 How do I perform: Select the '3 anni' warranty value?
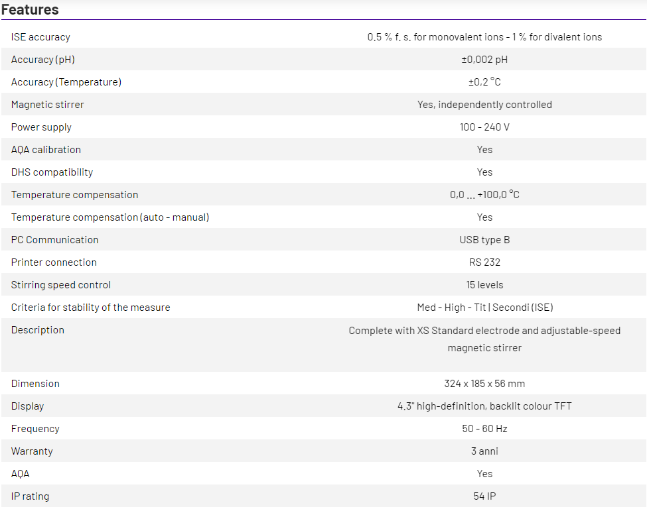pos(484,451)
